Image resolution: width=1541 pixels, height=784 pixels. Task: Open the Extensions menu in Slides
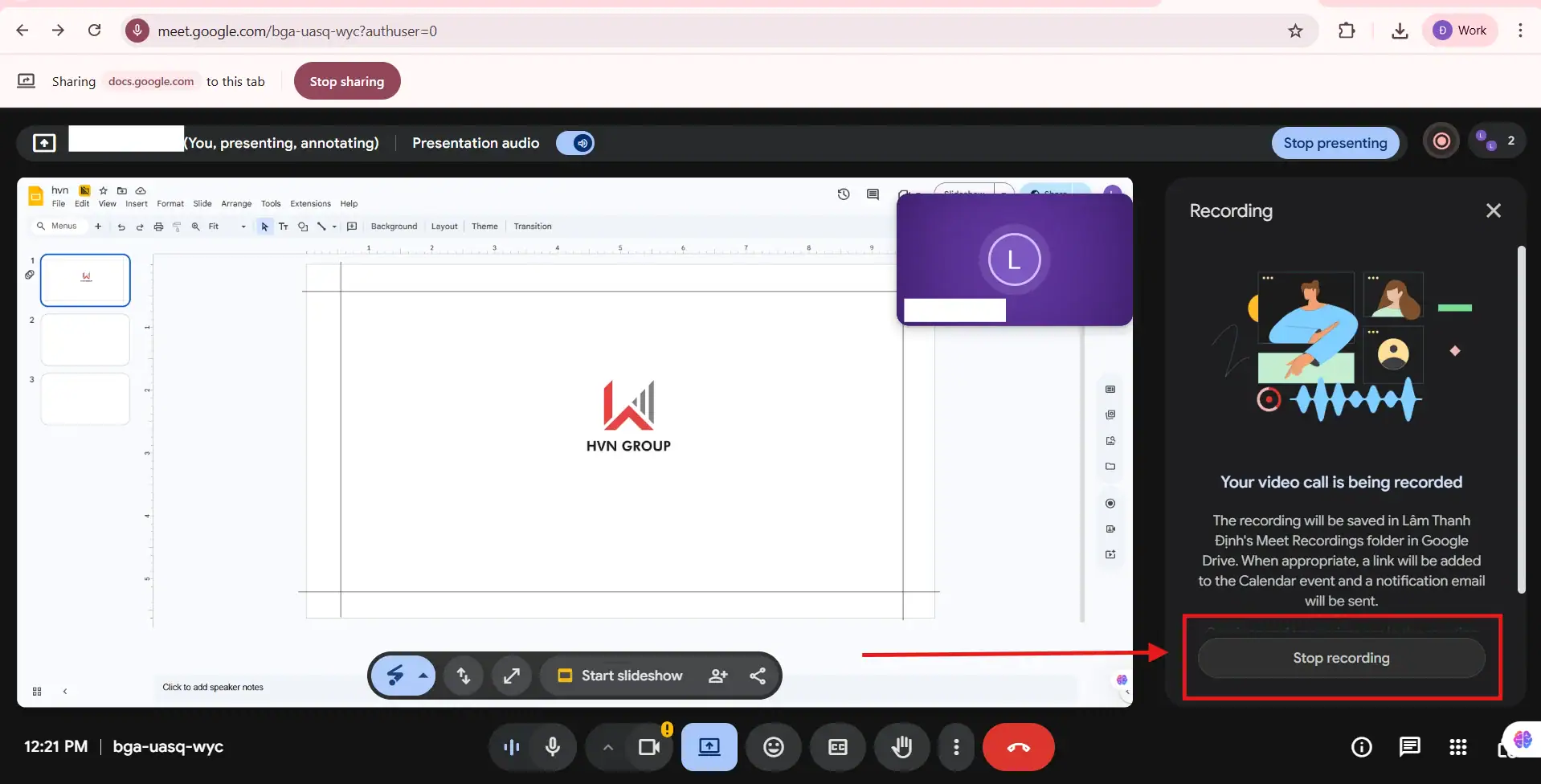coord(310,204)
